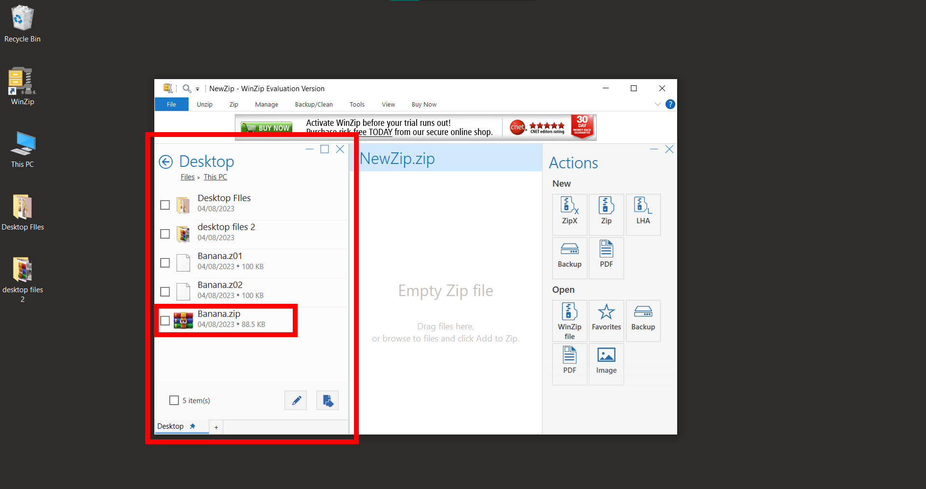926x489 pixels.
Task: Open the Backup action under New
Action: point(570,258)
